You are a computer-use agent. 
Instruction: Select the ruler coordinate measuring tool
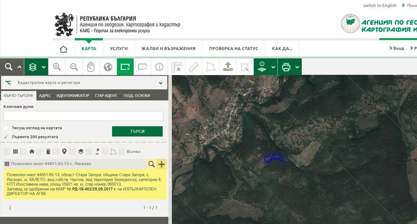pos(176,67)
